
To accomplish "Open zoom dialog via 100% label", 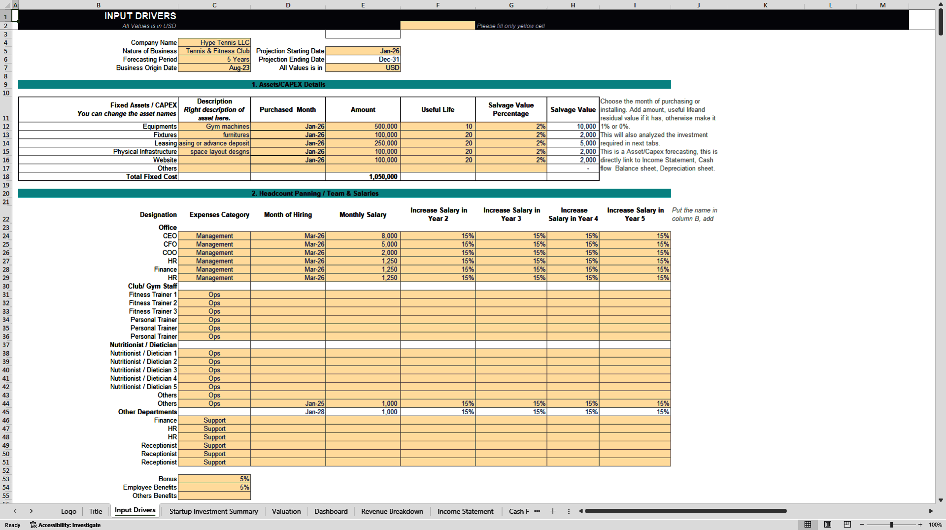I will tap(935, 525).
